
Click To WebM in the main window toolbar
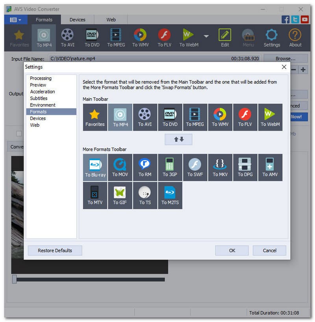tap(189, 38)
